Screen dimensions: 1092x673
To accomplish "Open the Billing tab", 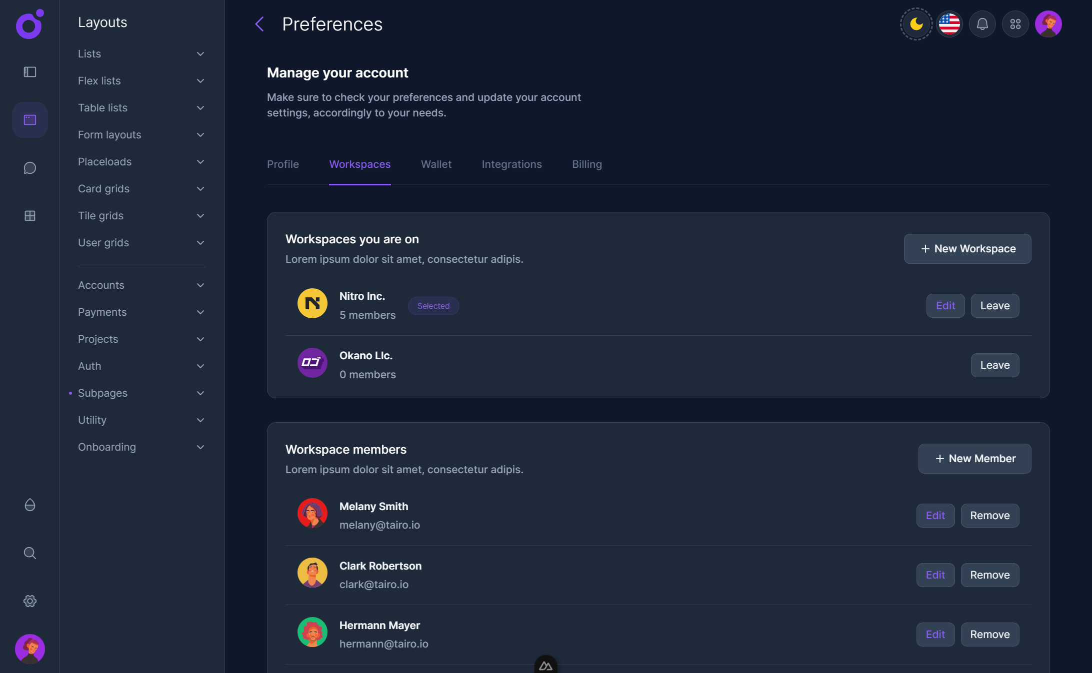I will point(586,164).
